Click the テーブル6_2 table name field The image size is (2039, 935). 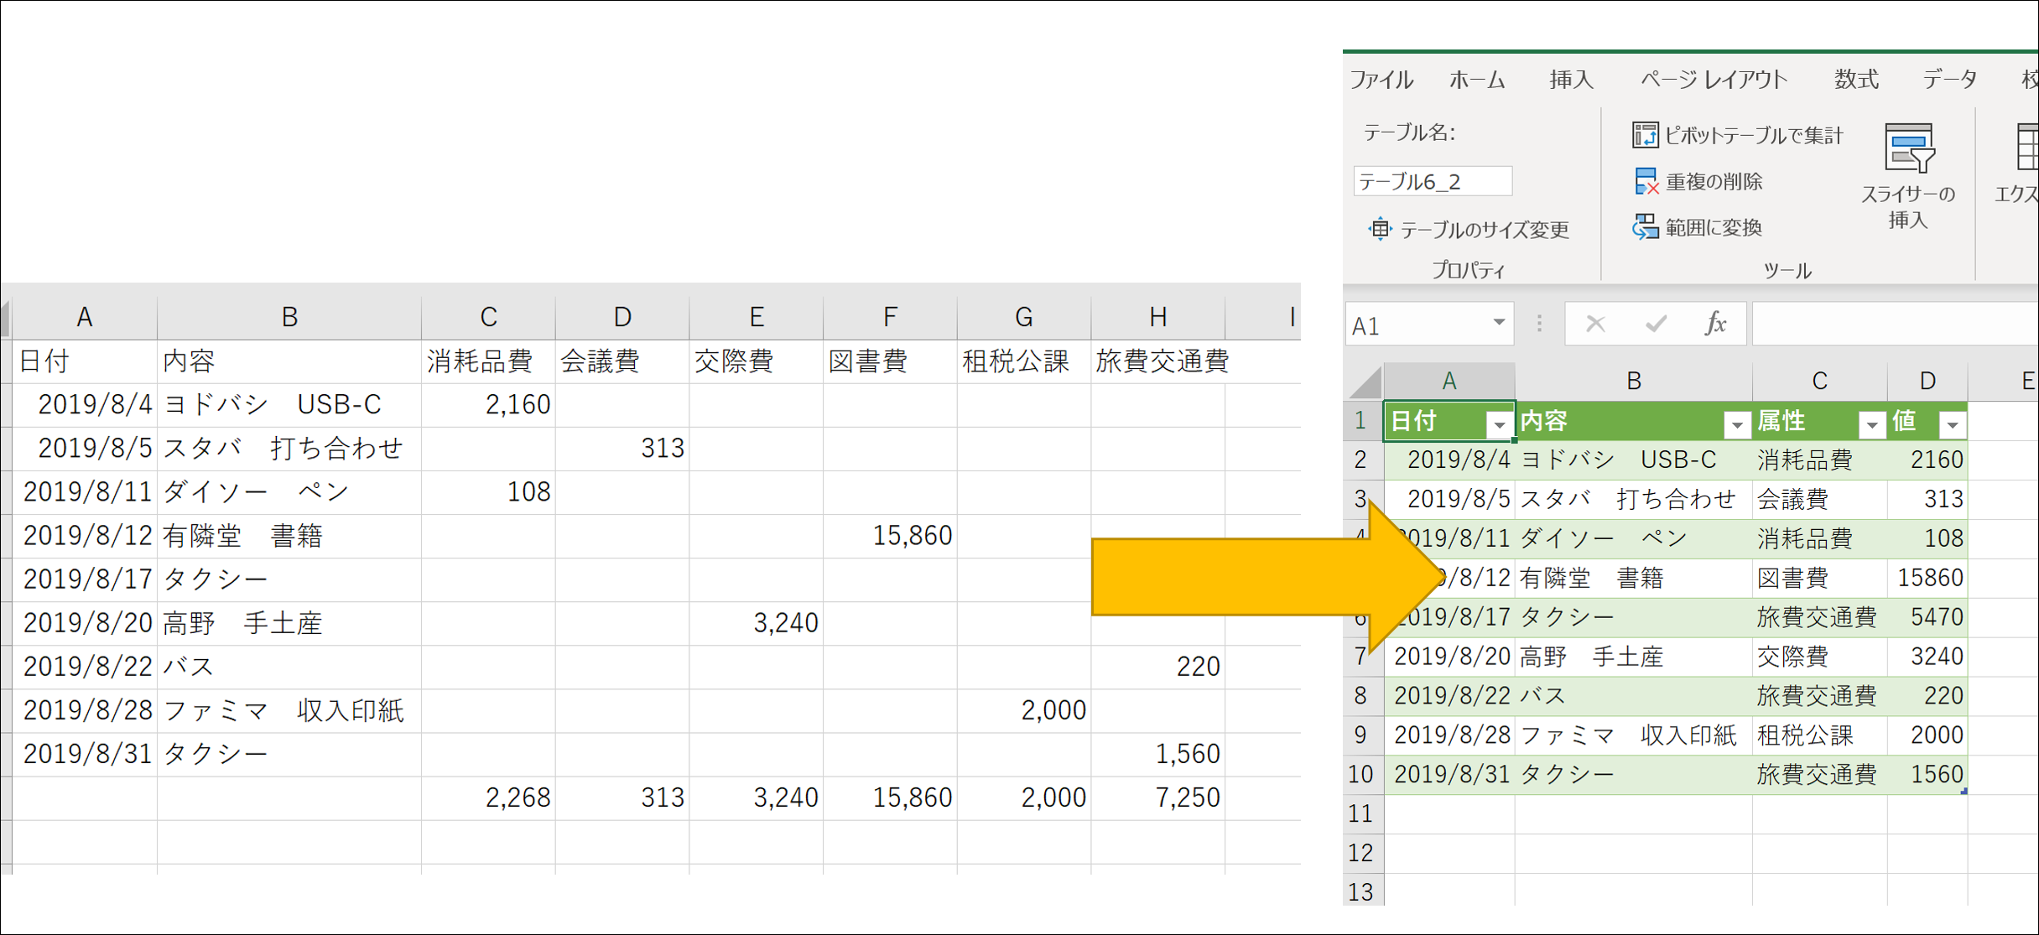pos(1433,181)
